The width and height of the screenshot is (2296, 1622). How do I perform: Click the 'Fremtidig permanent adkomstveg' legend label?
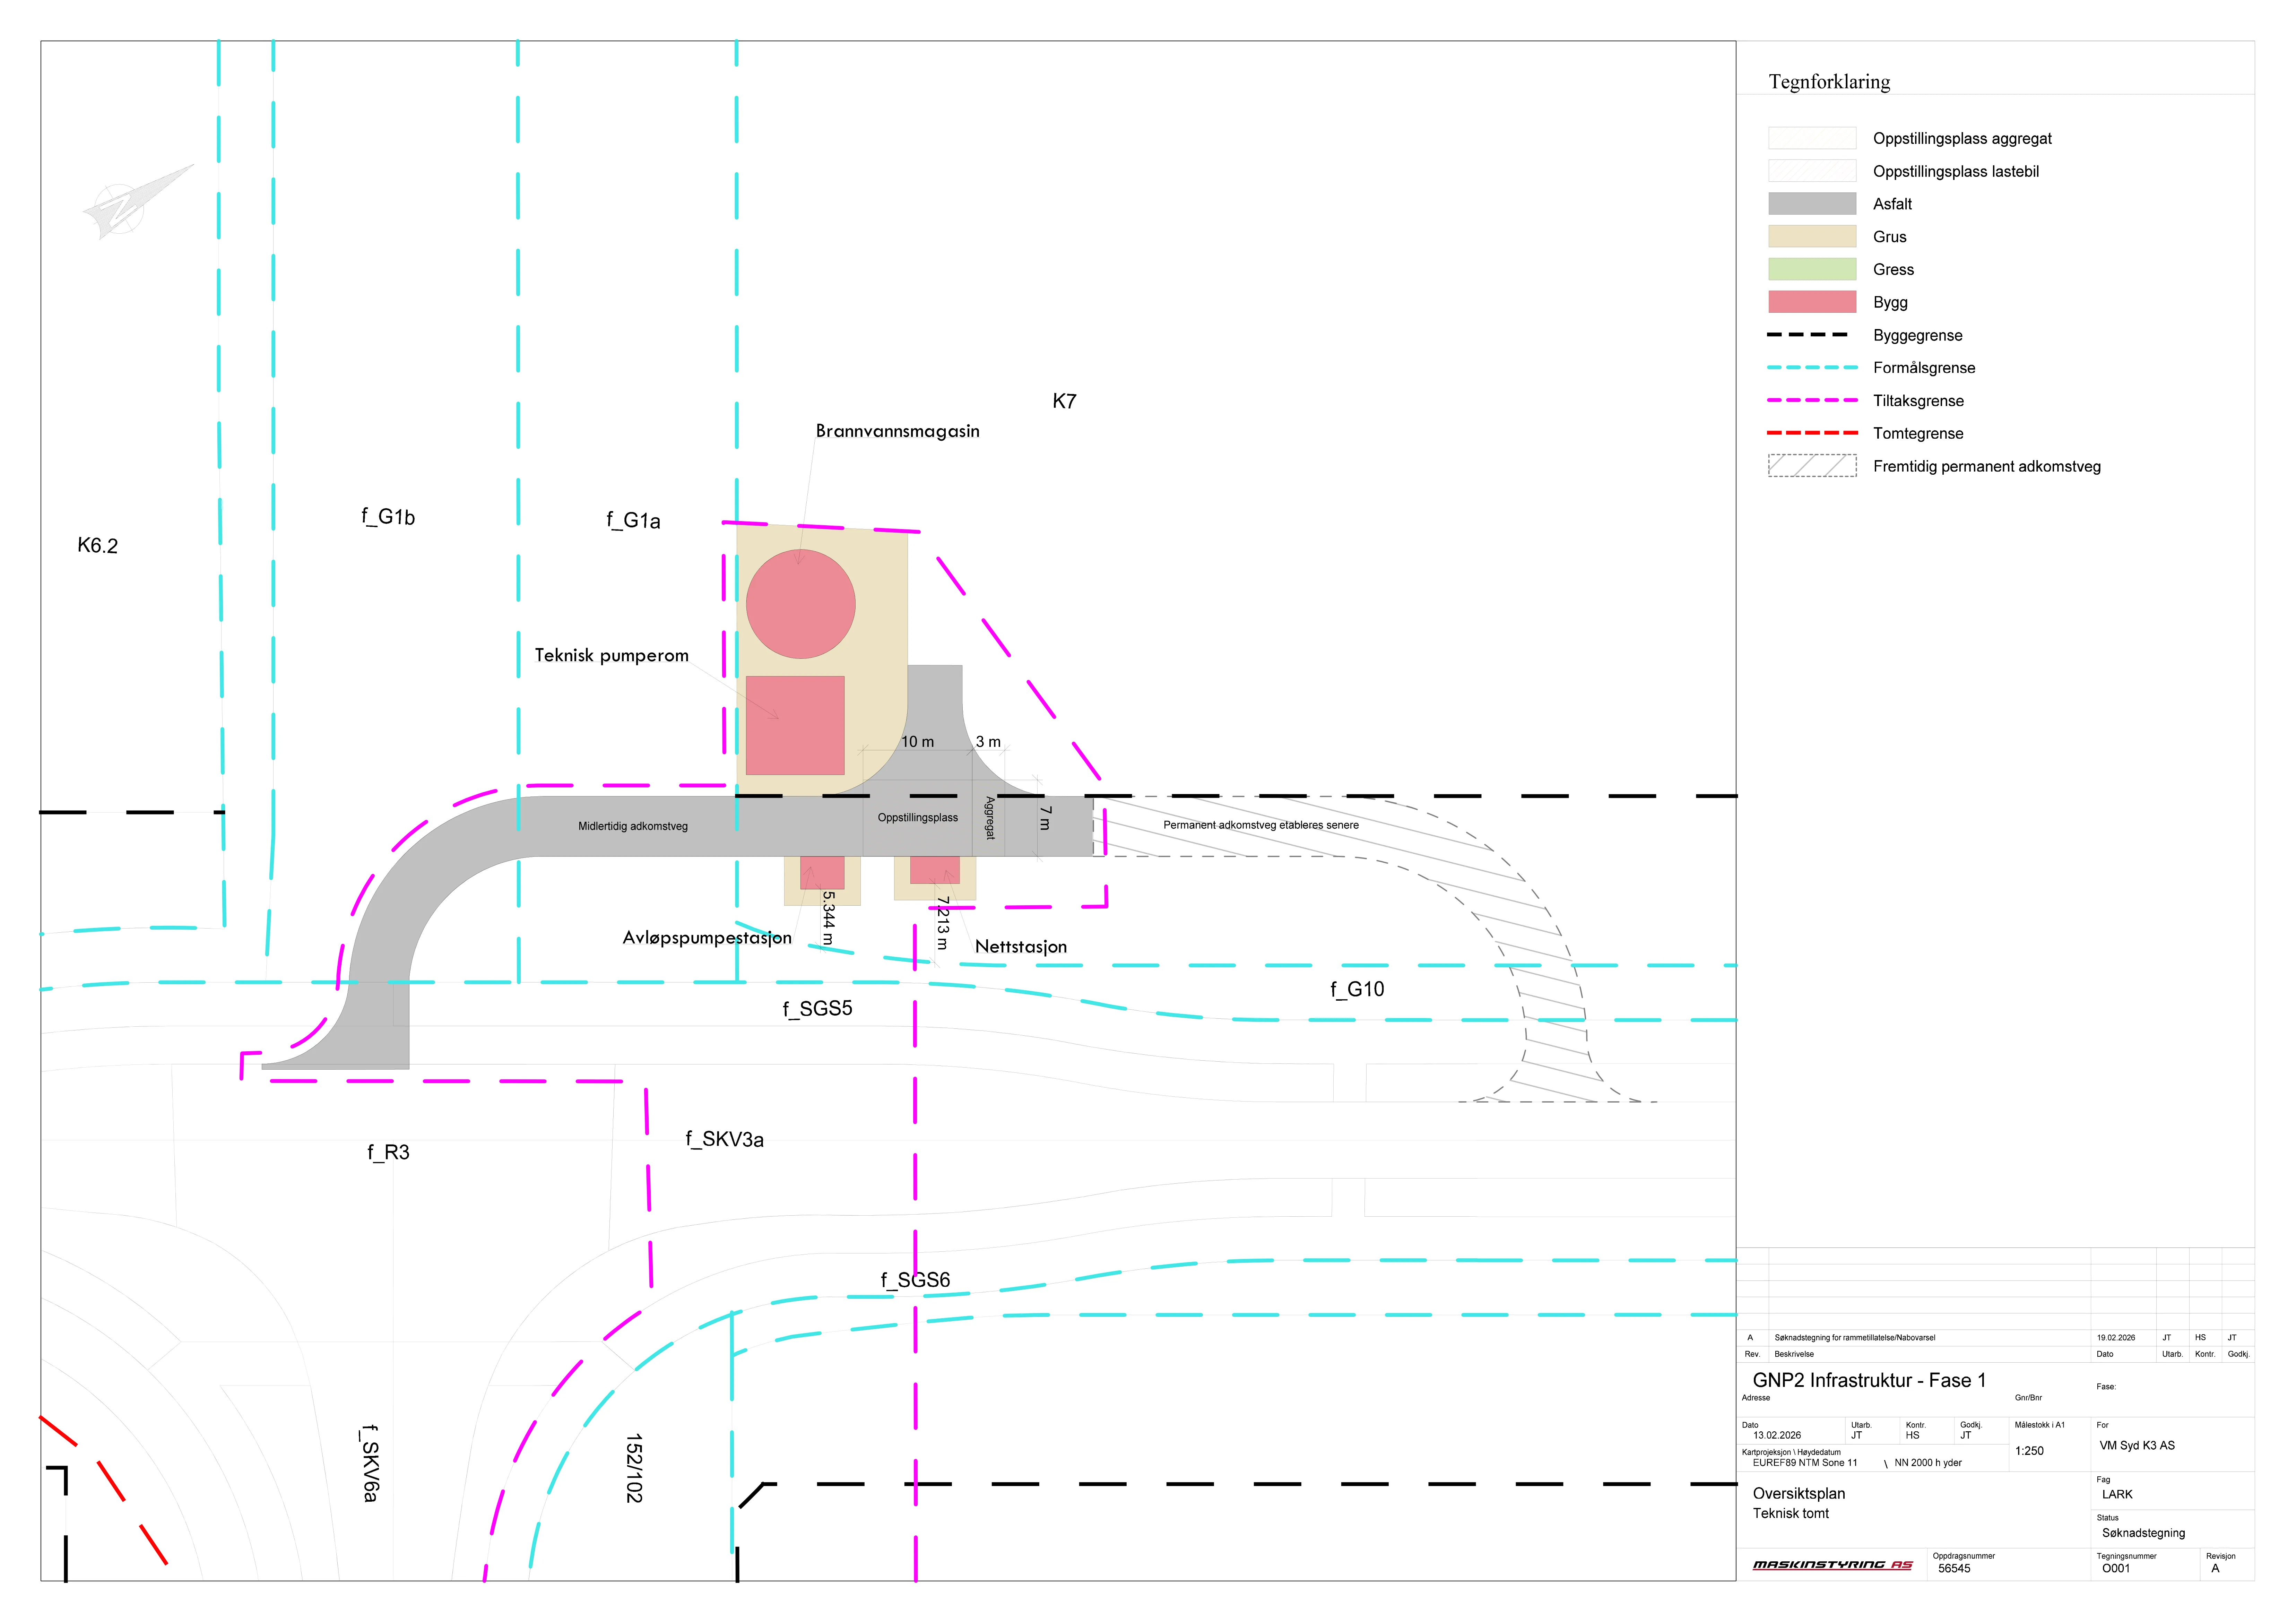(1987, 467)
